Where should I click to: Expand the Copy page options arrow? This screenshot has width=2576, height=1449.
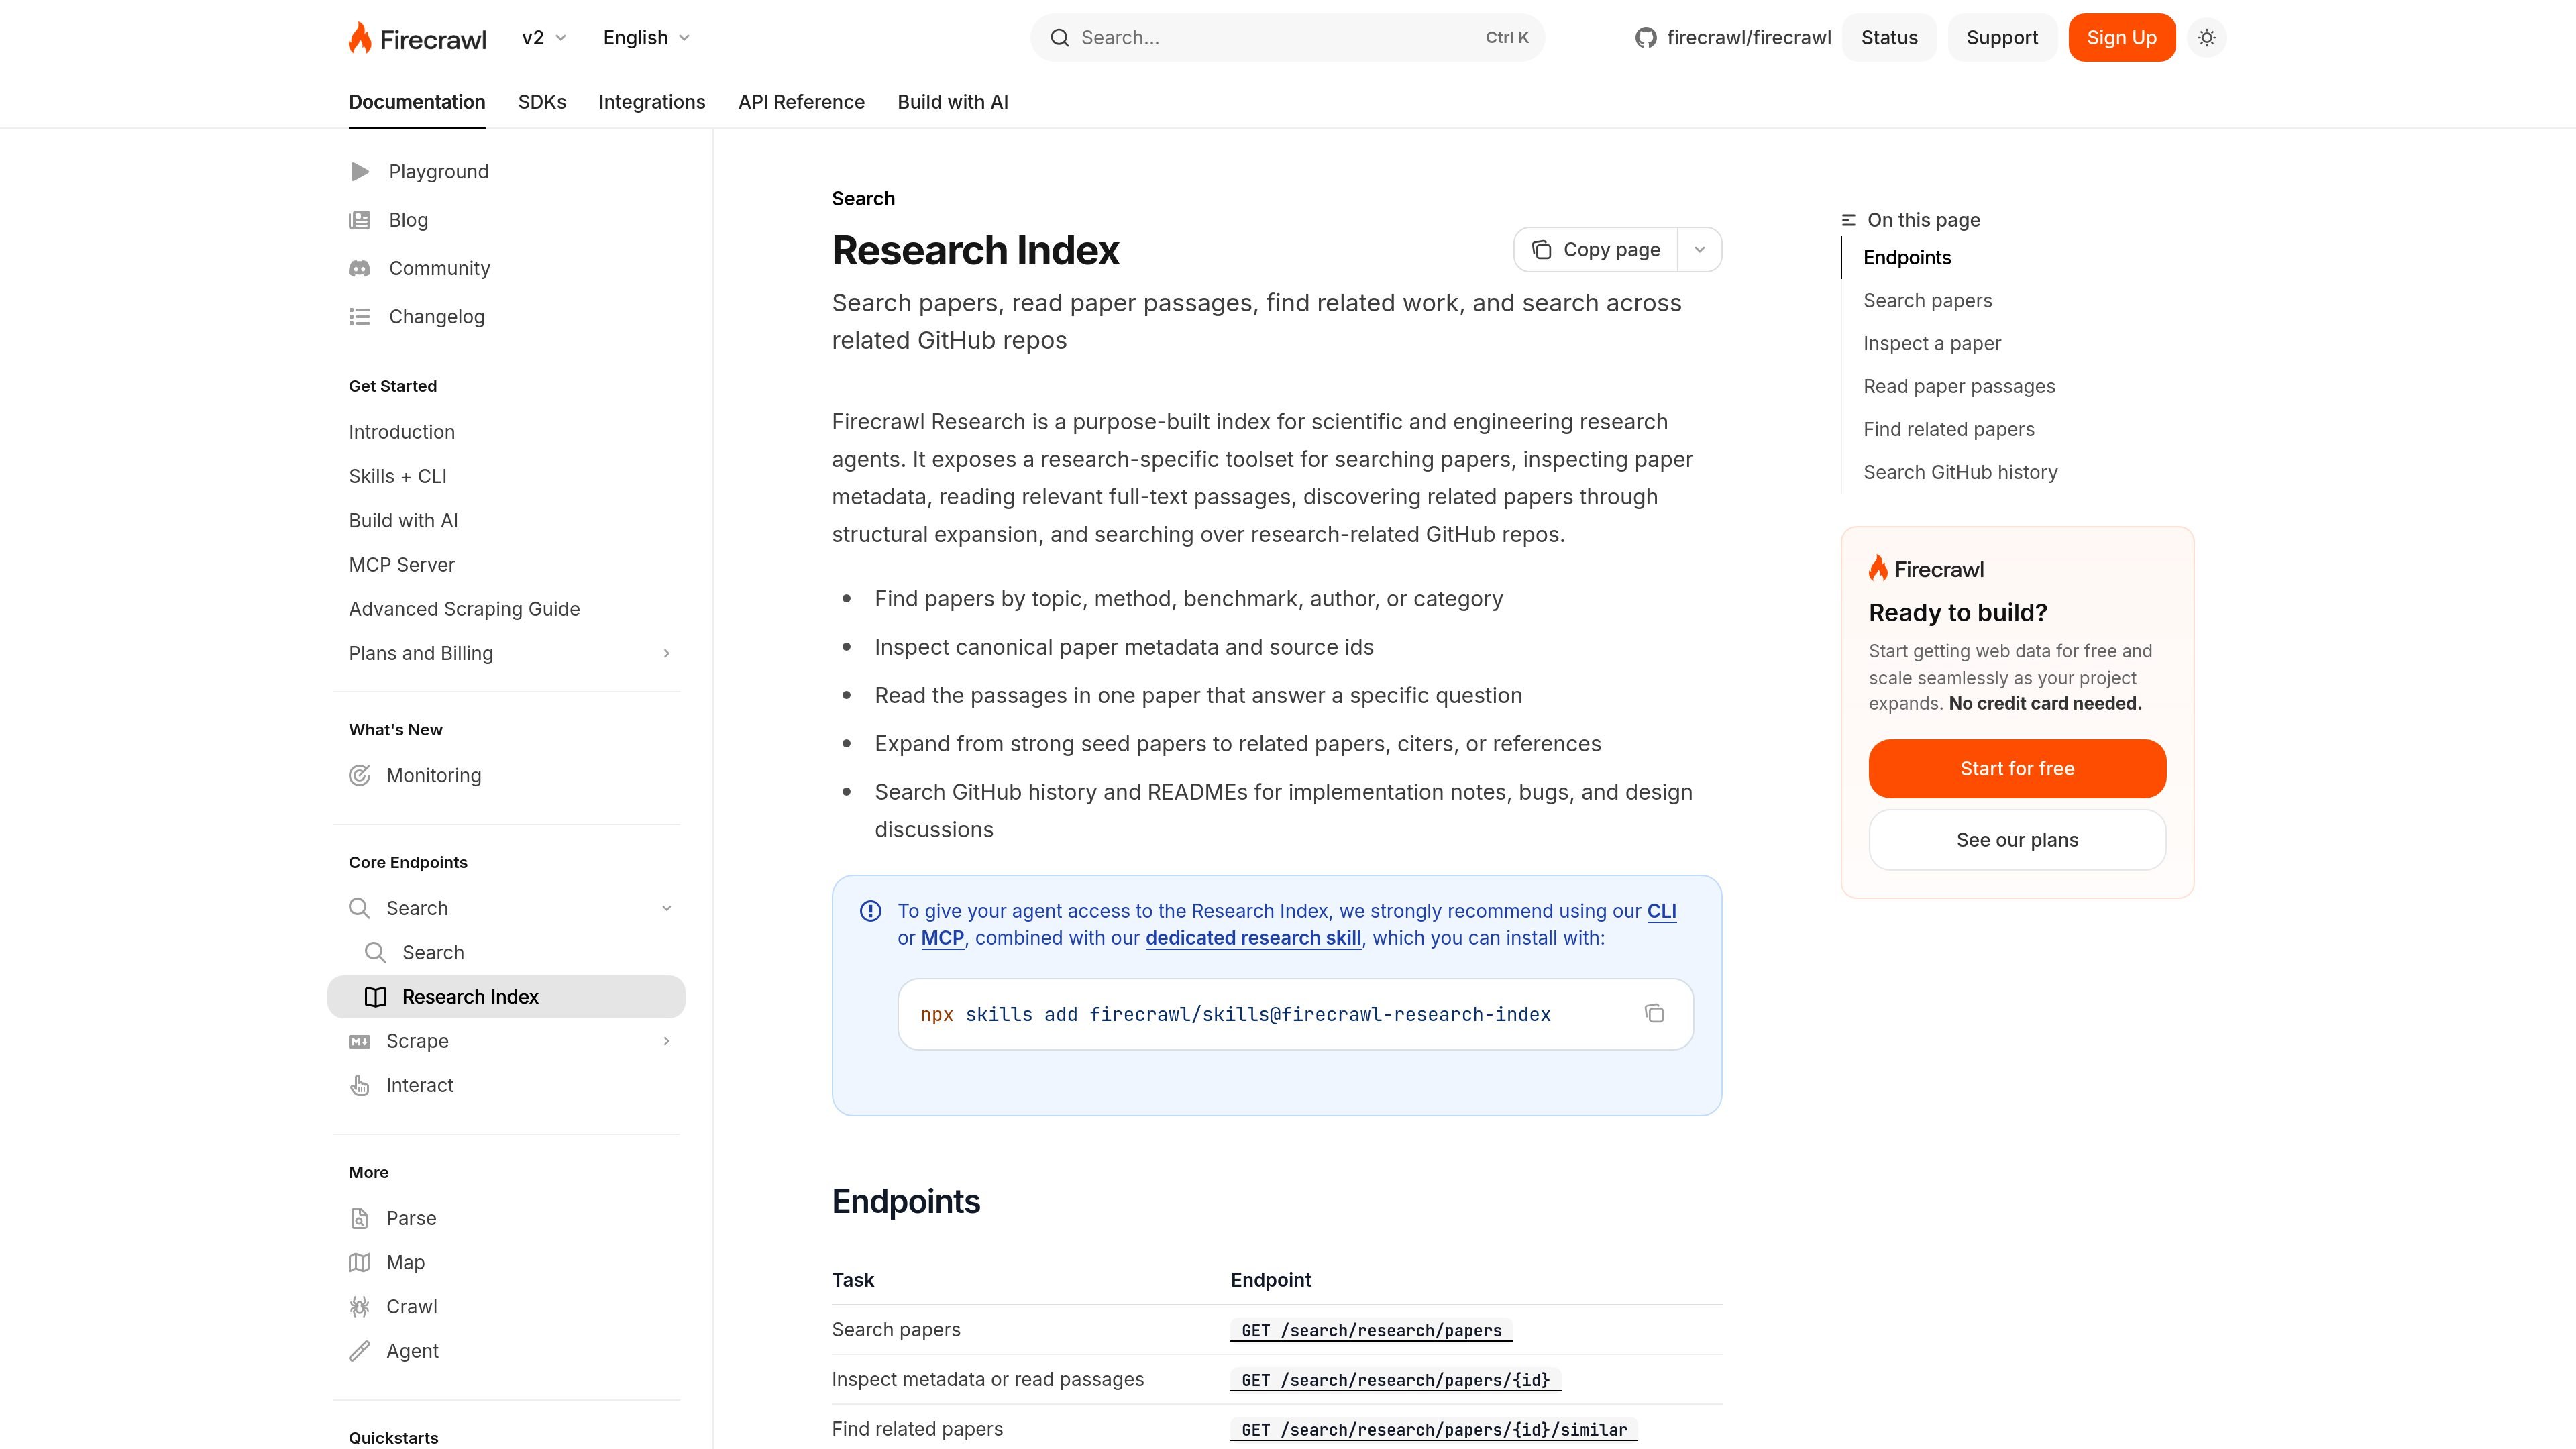coord(1699,250)
